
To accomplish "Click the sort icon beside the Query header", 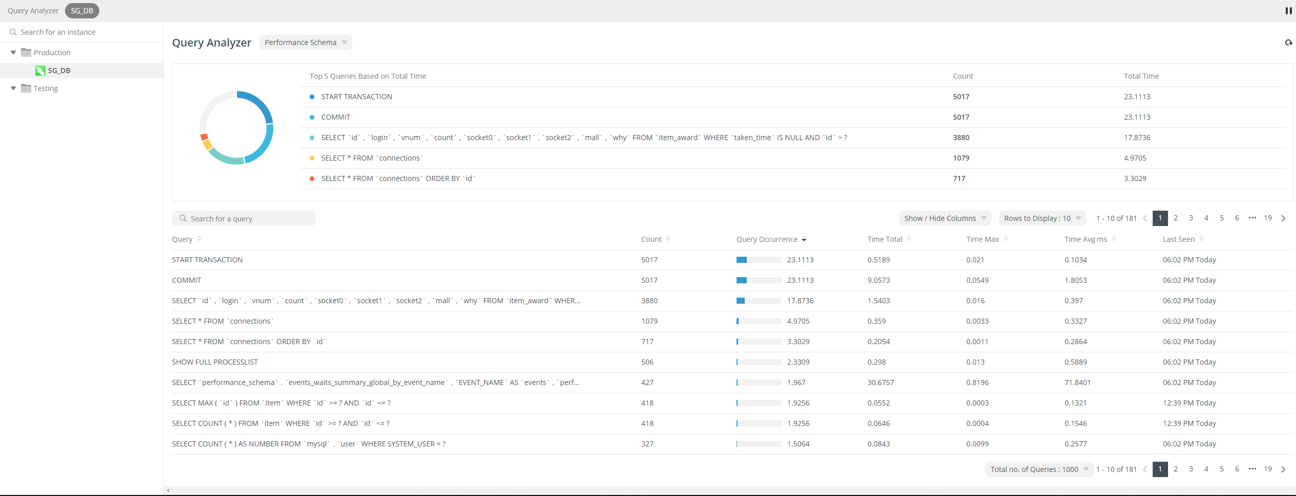I will (x=199, y=239).
